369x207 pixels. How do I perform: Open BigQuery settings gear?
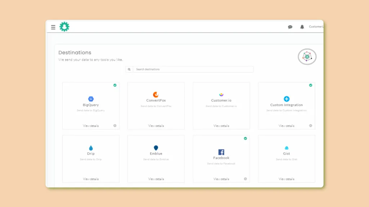click(115, 126)
